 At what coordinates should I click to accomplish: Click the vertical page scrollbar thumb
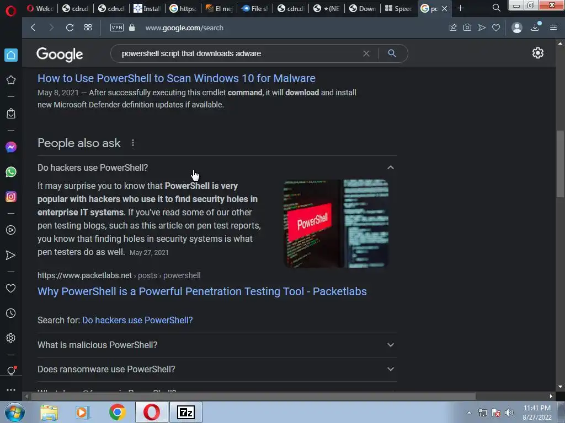(560, 164)
